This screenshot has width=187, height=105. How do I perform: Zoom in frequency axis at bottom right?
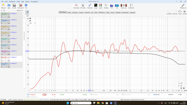coord(184,88)
